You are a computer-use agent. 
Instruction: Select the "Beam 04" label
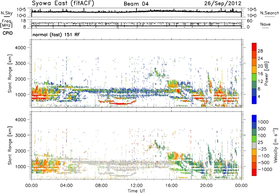click(x=136, y=4)
